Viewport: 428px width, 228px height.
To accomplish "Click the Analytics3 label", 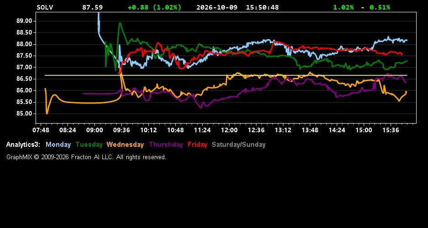I will click(23, 145).
